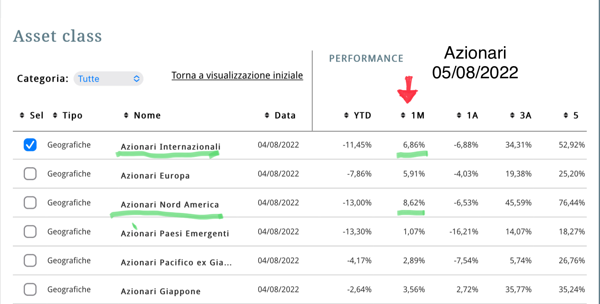Image resolution: width=600 pixels, height=304 pixels.
Task: Check the Azionari Giappone checkbox
Action: point(30,289)
